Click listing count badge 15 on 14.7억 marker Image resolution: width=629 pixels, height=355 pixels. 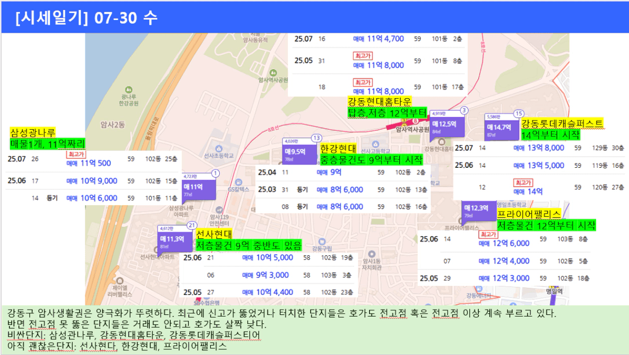tap(519, 113)
